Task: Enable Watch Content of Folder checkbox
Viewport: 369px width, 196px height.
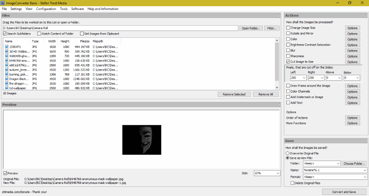Action: (x=39, y=34)
